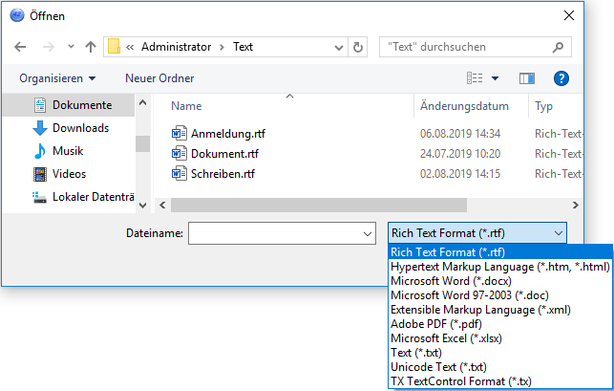Click into the Dateiname text field

(x=274, y=233)
